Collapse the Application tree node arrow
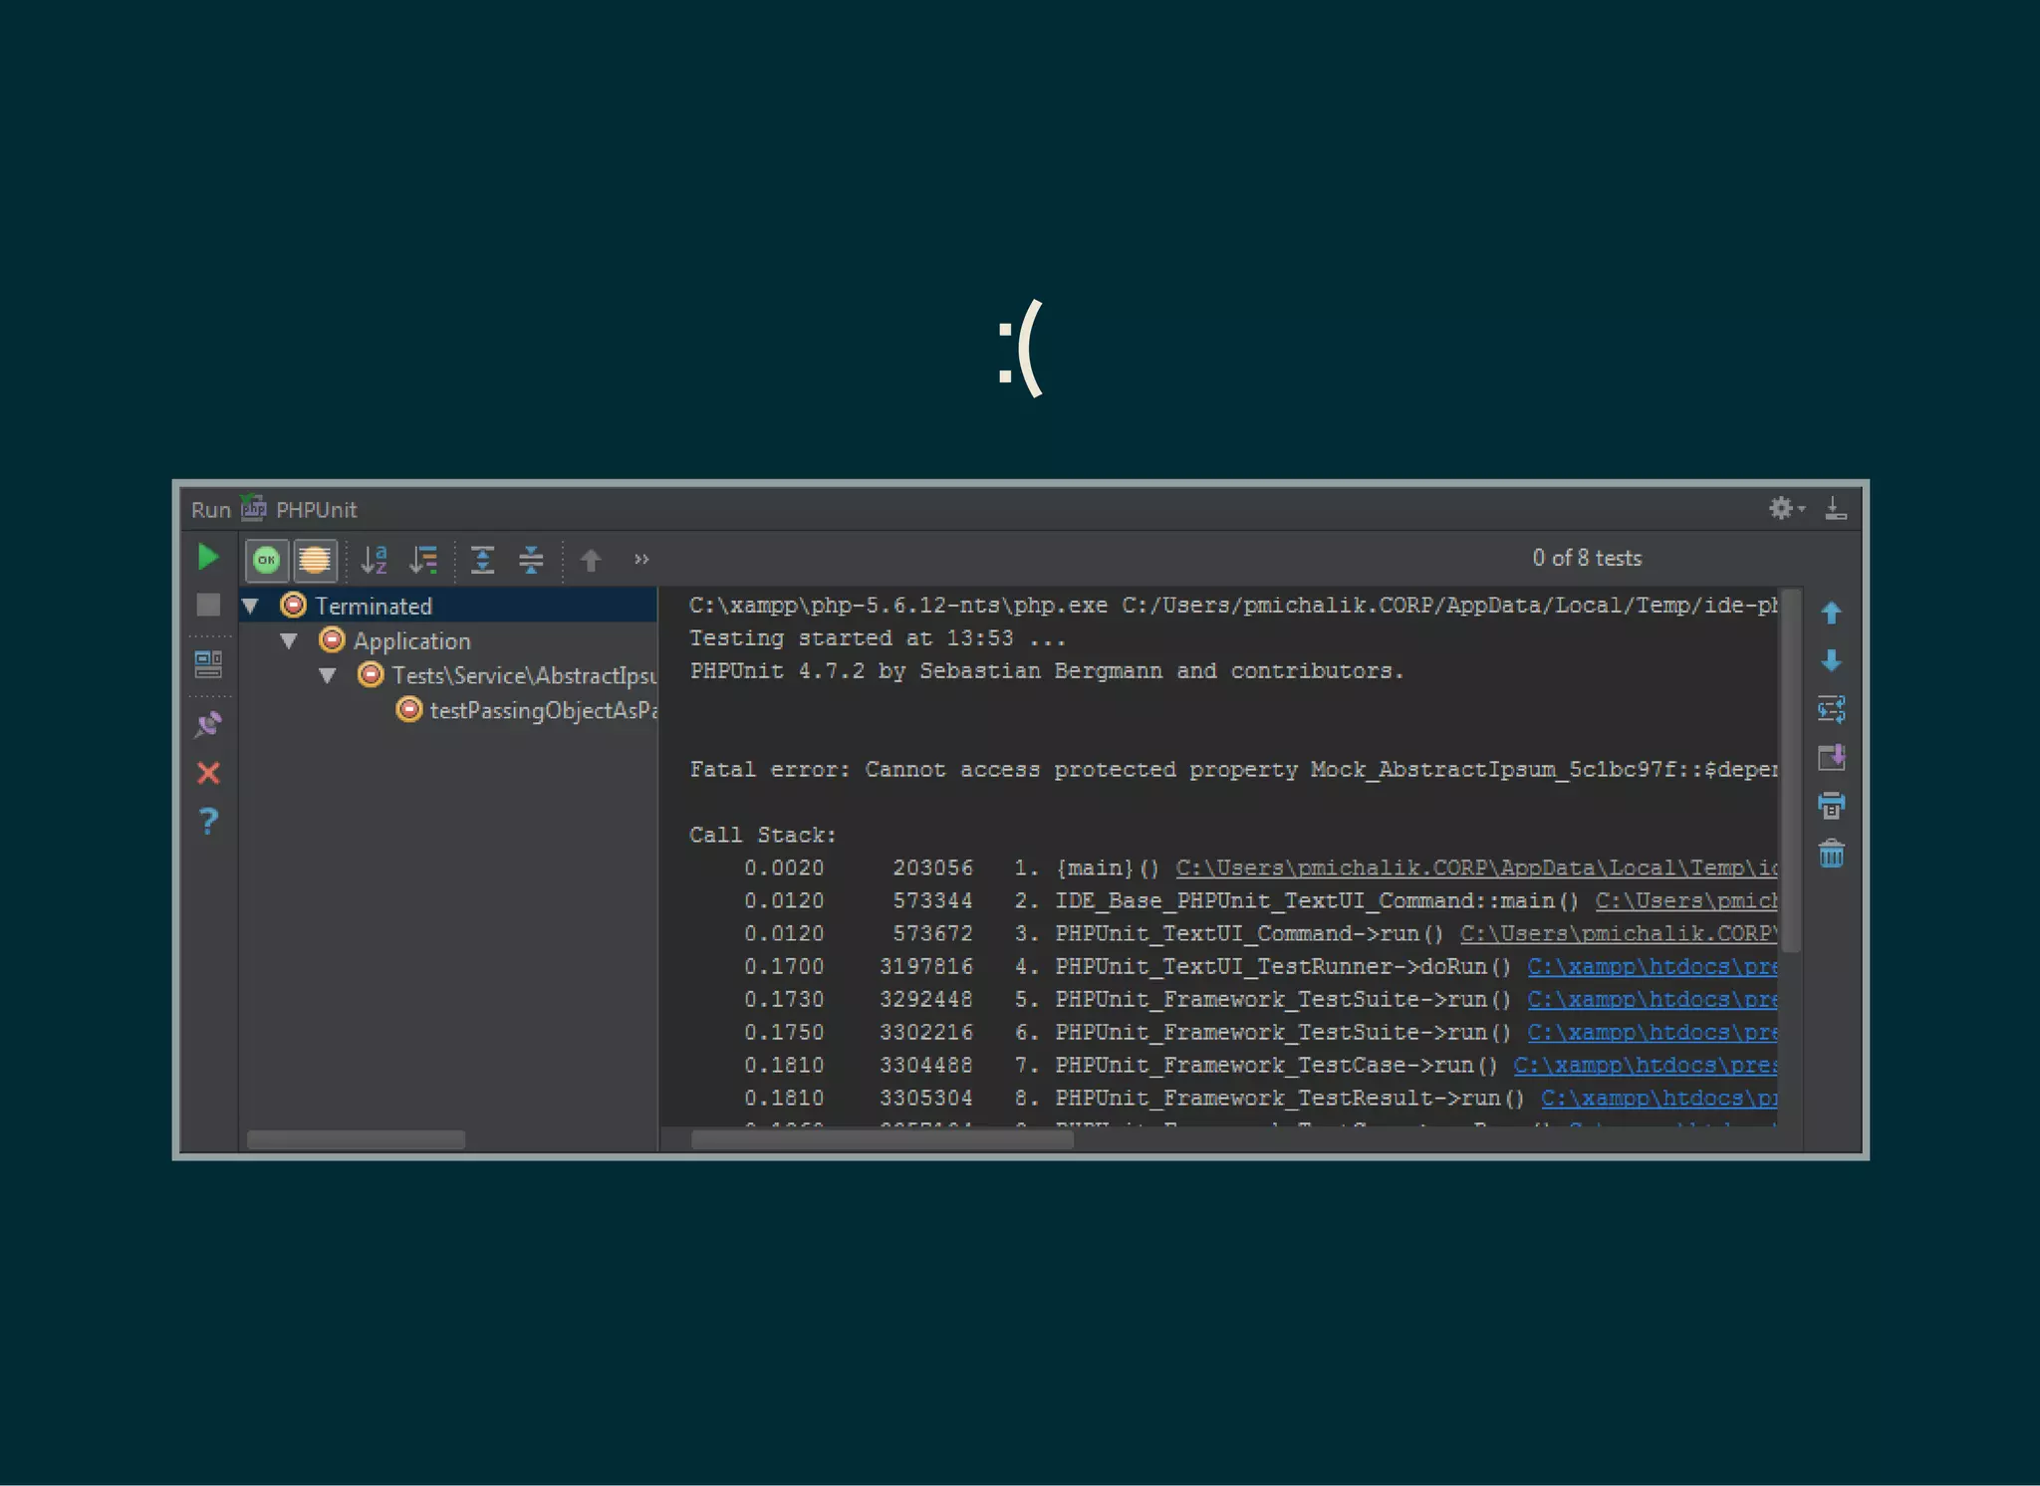 pyautogui.click(x=289, y=641)
